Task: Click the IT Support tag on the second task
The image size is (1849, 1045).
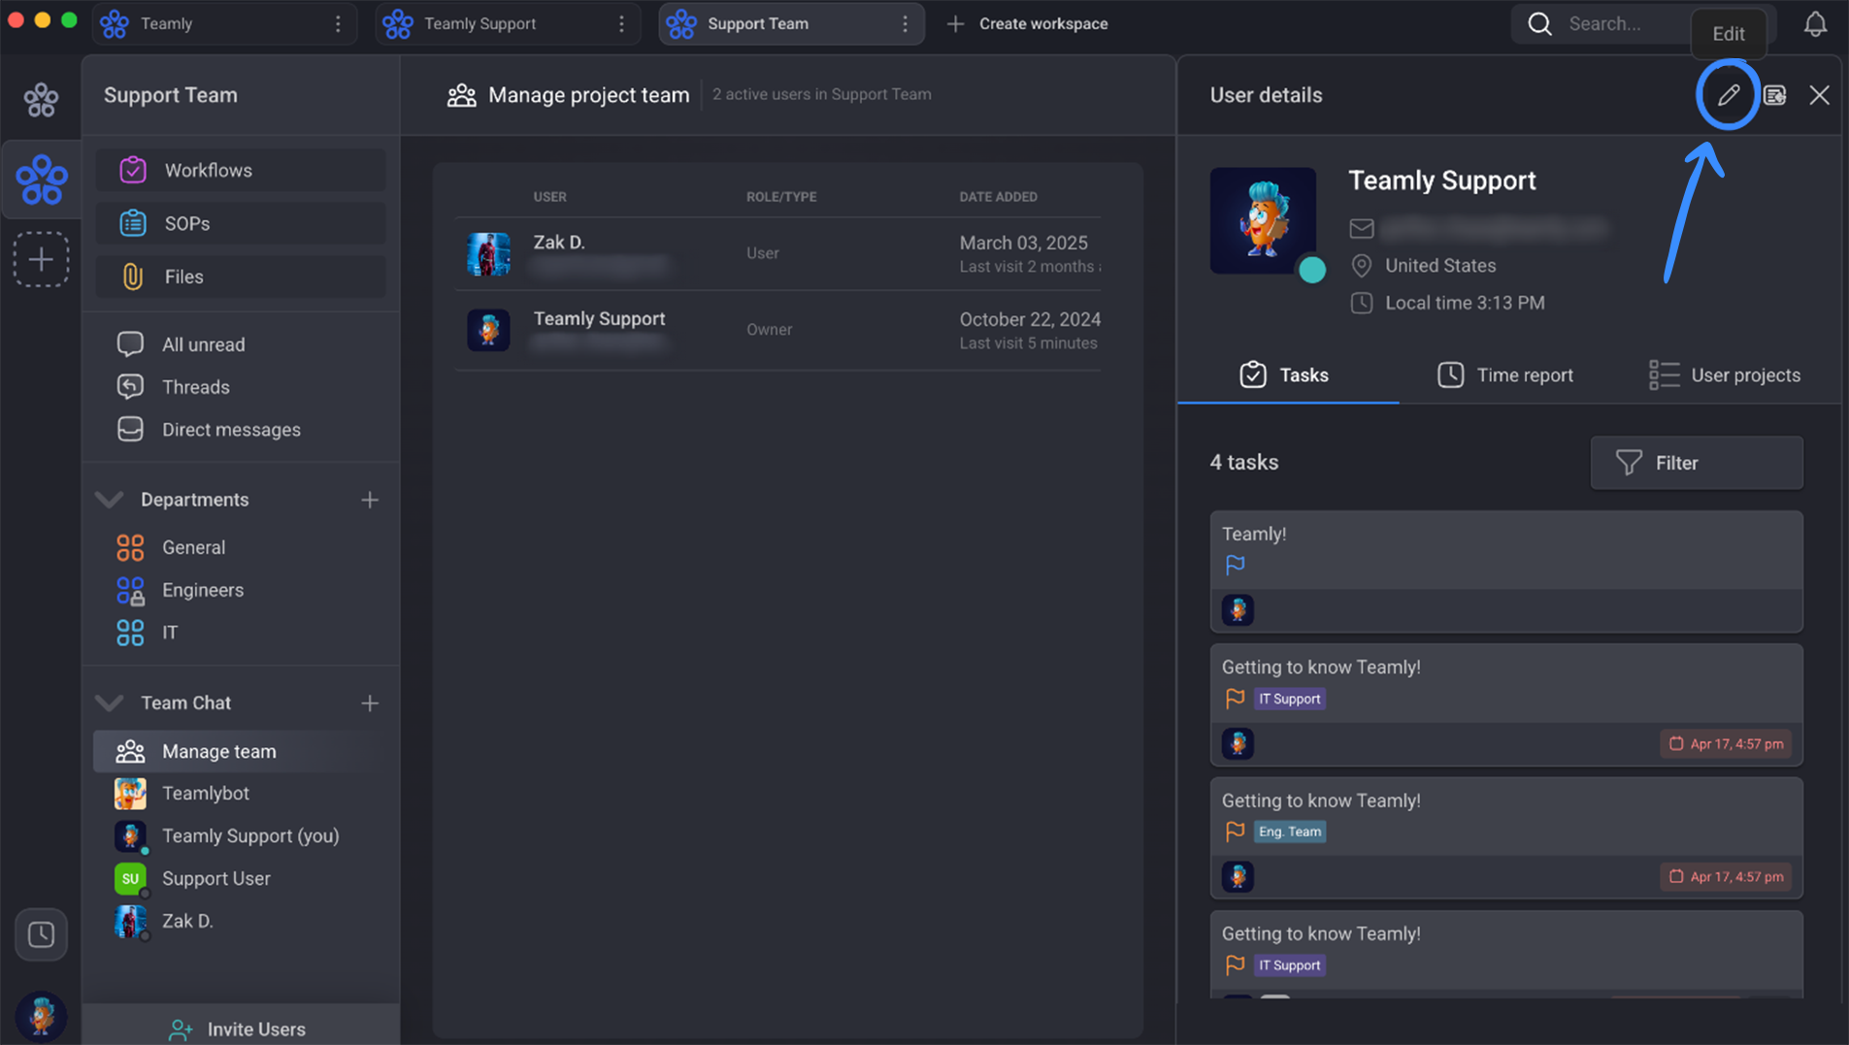Action: coord(1289,699)
